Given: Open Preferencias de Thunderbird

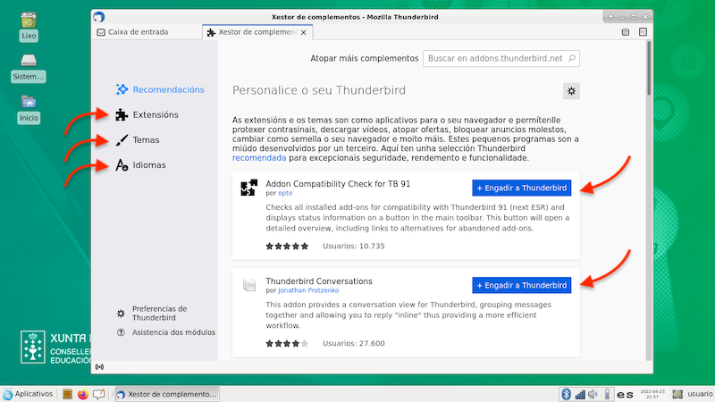Looking at the screenshot, I should click(x=159, y=313).
